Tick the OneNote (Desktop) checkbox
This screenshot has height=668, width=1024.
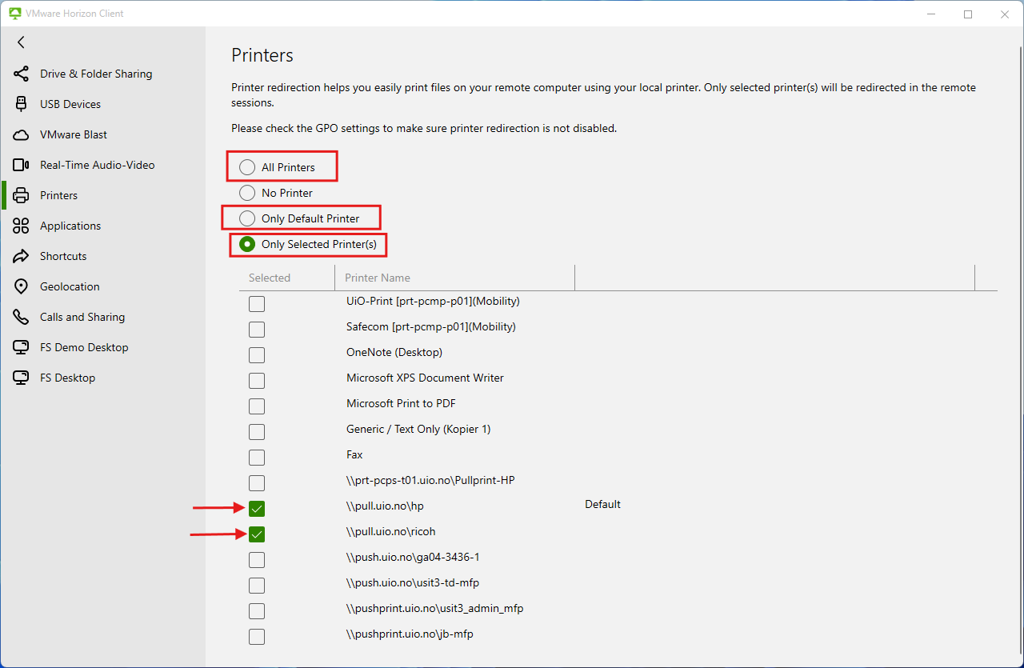click(x=257, y=355)
